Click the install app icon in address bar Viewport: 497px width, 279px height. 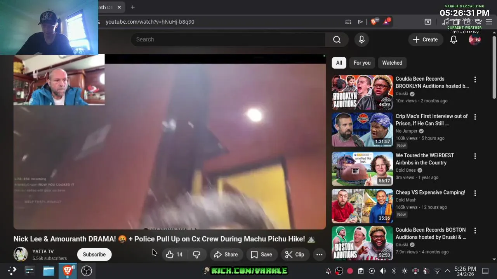click(348, 22)
